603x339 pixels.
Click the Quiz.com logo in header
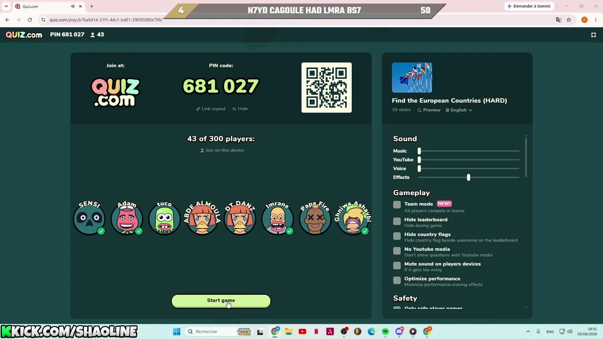coord(24,34)
